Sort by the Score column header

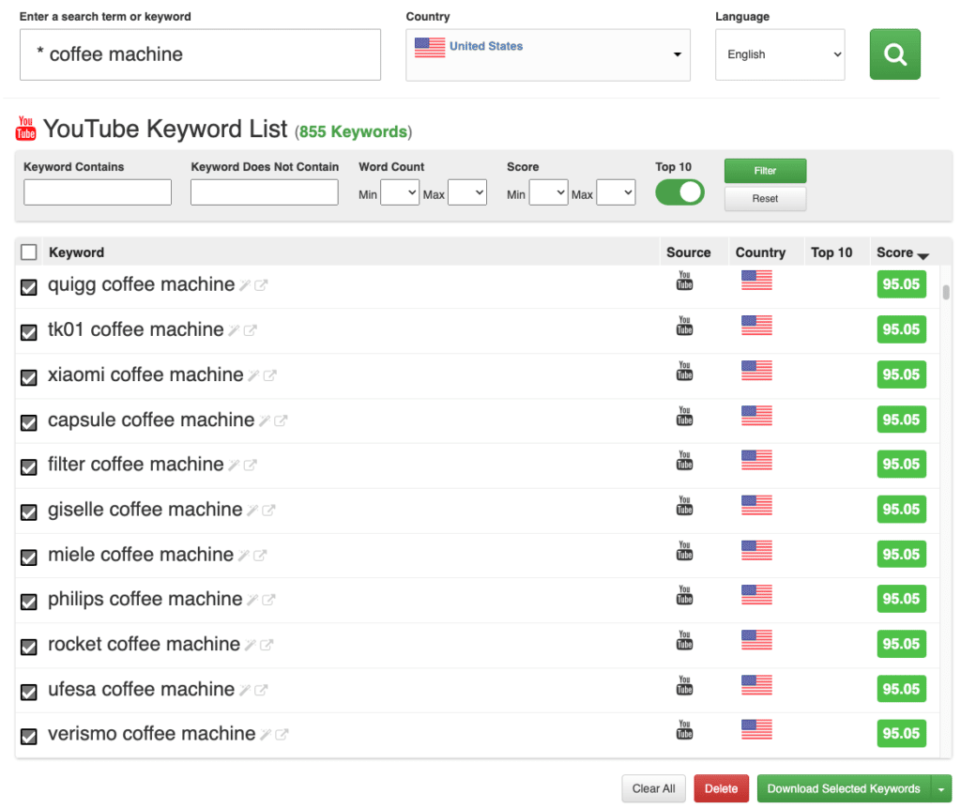(x=902, y=252)
